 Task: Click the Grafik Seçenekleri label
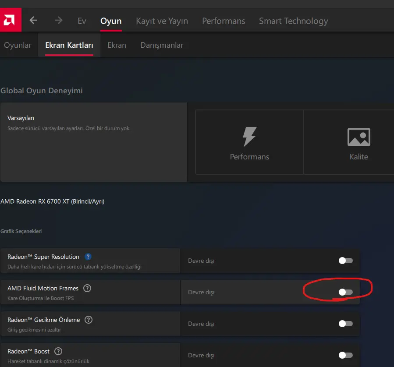click(21, 231)
